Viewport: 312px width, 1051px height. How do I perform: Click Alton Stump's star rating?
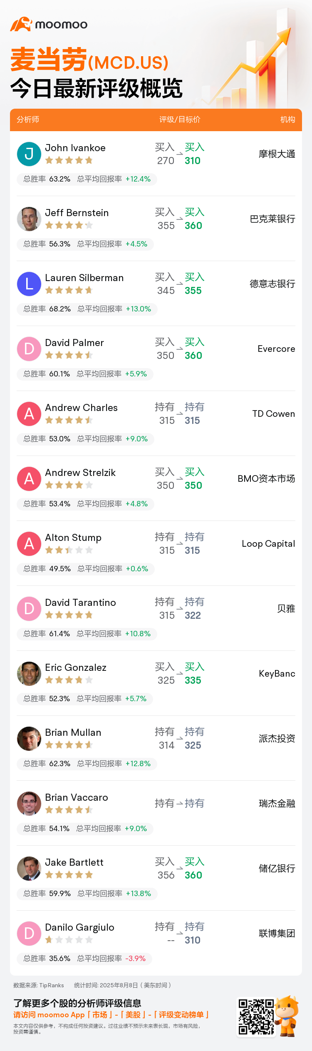click(69, 550)
